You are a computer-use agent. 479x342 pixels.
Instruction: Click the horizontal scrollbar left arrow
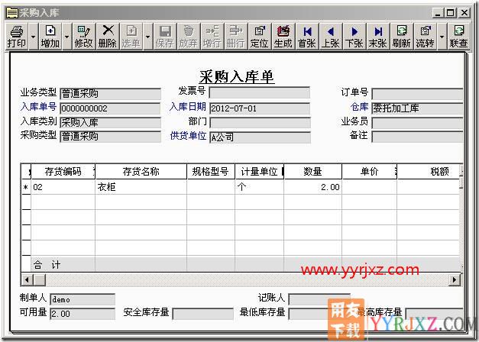[x=27, y=279]
